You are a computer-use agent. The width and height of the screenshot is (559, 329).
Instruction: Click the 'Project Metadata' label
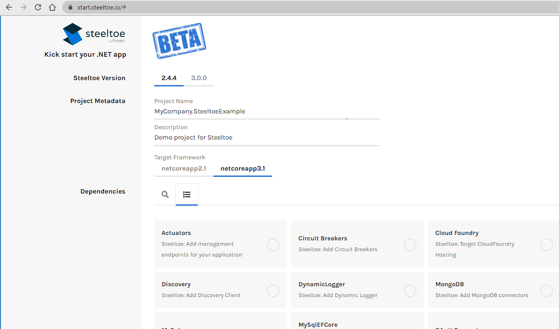tap(98, 101)
